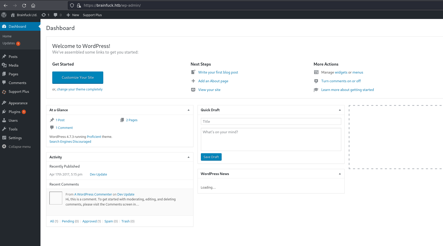Click the browser address bar URL
Screen dimensions: 443x246
click(x=112, y=5)
